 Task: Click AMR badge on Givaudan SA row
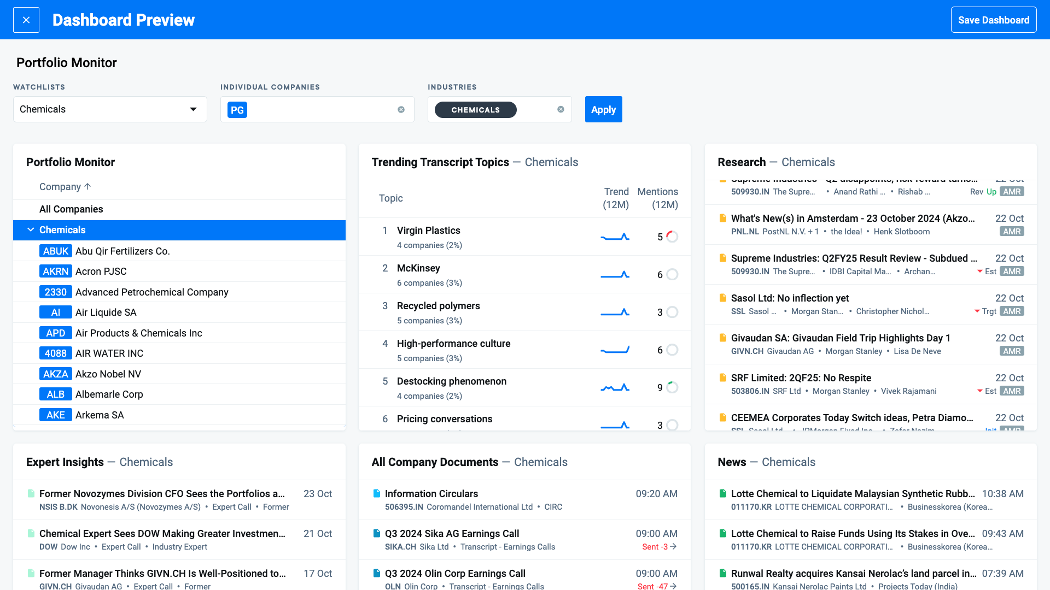[1012, 351]
